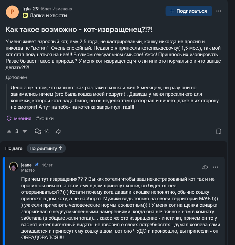Viewport: 235px width, 245px height.
Task: Click the #кошки hashtag
Action: 45,118
